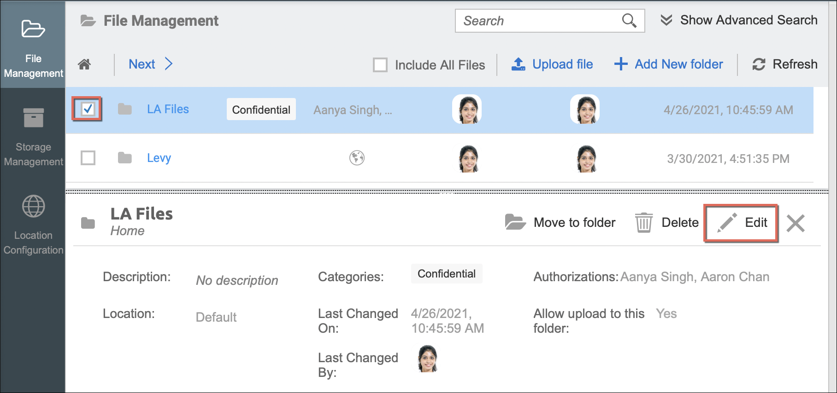Click the Next chevron arrow
Image resolution: width=837 pixels, height=393 pixels.
169,64
